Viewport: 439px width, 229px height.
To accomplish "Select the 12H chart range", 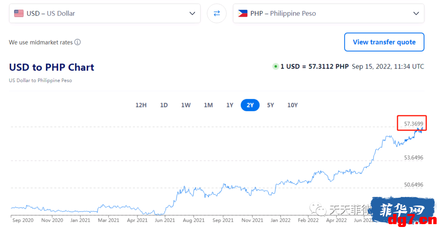I will 141,105.
